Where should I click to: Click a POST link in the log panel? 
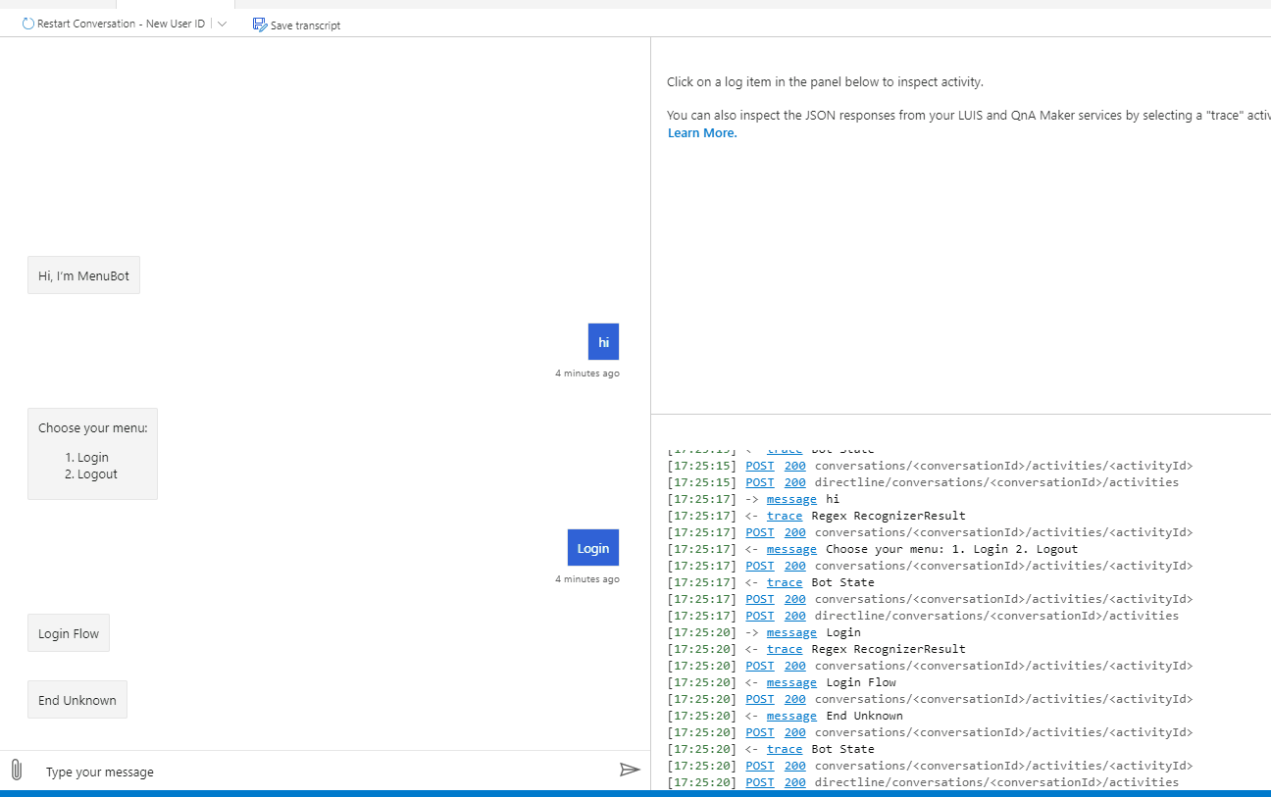(759, 466)
